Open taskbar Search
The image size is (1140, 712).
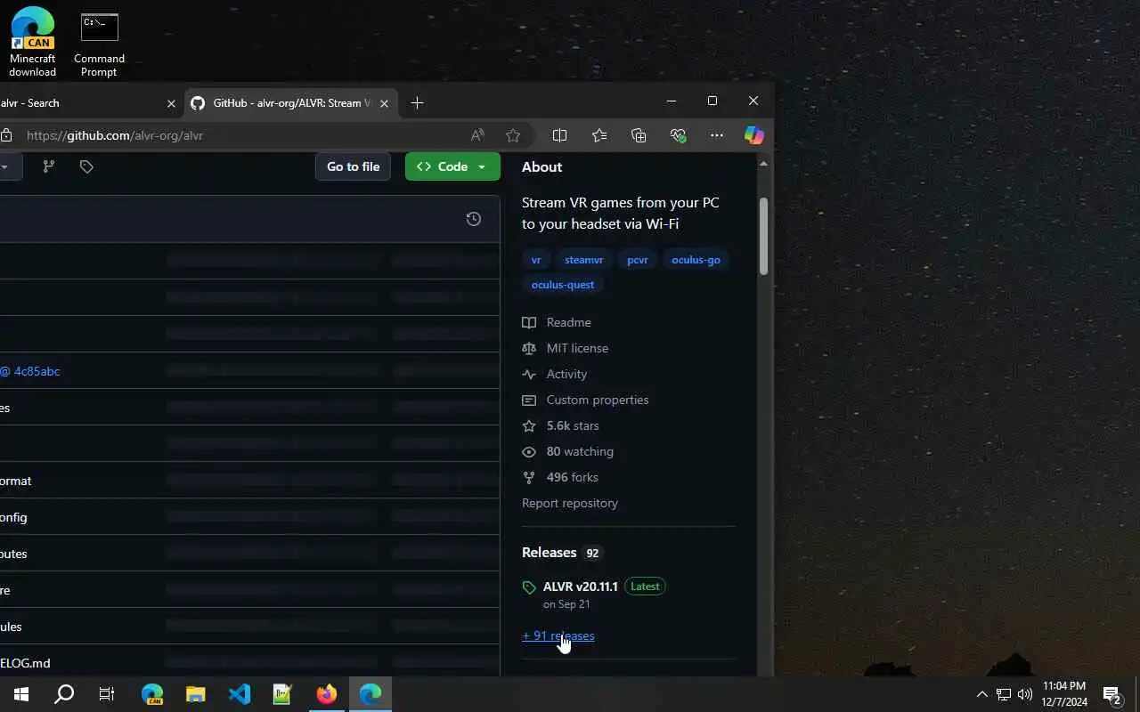pyautogui.click(x=64, y=694)
